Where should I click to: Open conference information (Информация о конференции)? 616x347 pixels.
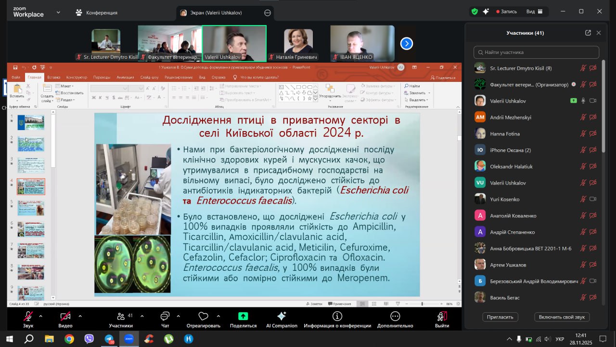337,316
